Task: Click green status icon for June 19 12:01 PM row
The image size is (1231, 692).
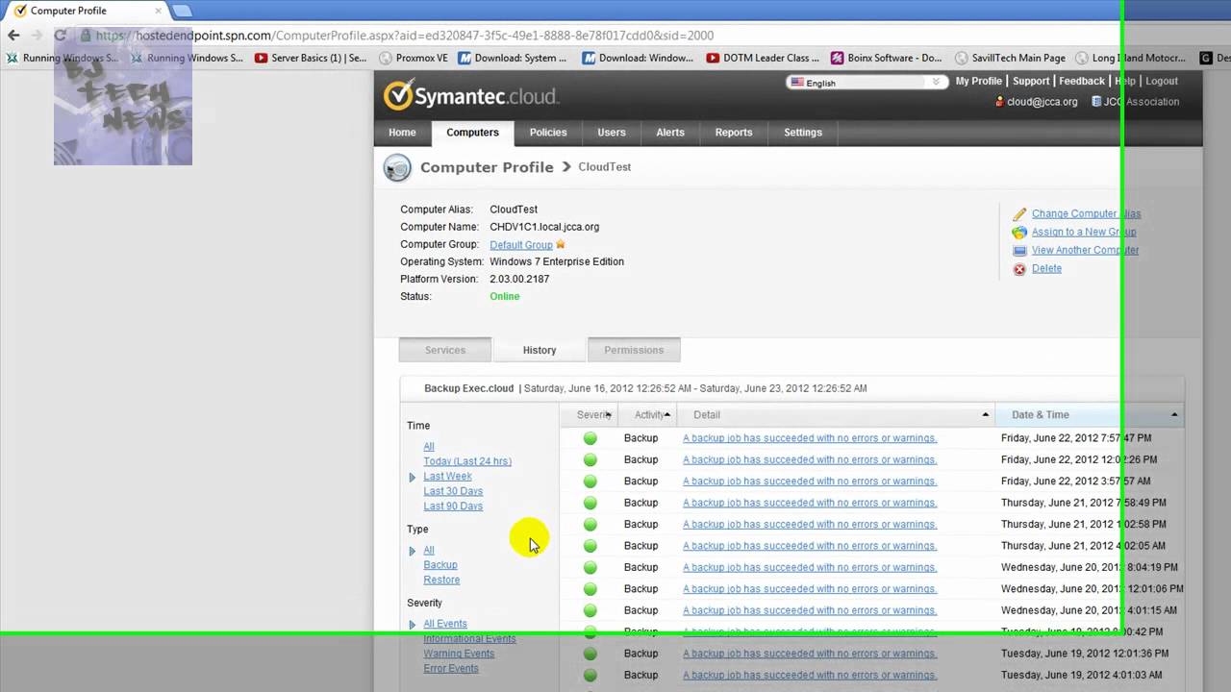Action: 590,654
